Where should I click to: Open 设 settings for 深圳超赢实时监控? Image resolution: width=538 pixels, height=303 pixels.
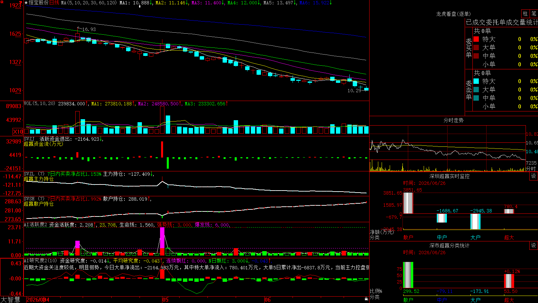click(x=534, y=176)
